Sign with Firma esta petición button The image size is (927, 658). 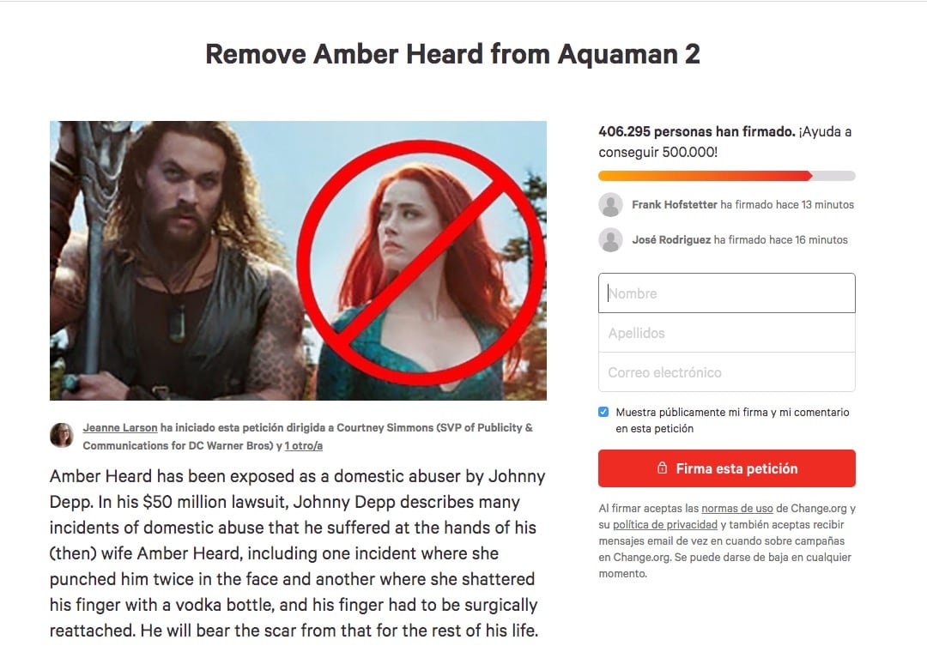(x=727, y=468)
